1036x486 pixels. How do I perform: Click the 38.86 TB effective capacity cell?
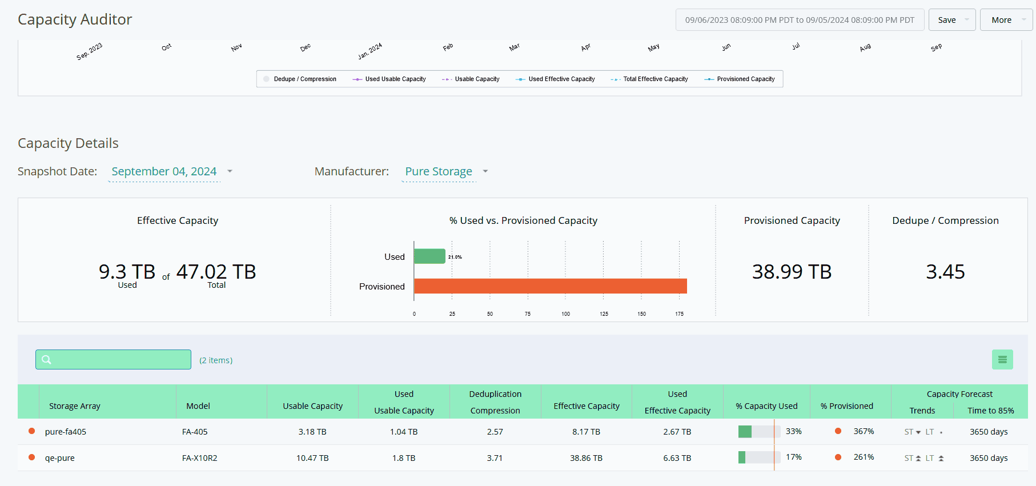click(x=587, y=458)
